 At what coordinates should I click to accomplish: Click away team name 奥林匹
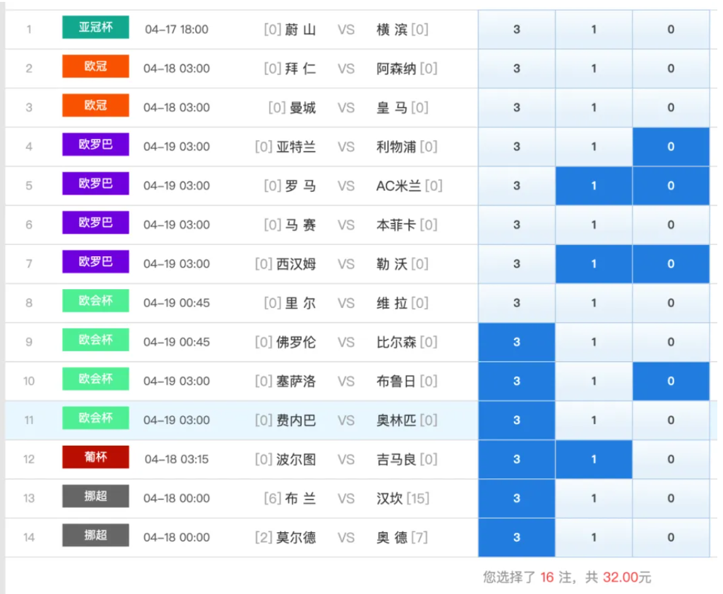coord(396,420)
